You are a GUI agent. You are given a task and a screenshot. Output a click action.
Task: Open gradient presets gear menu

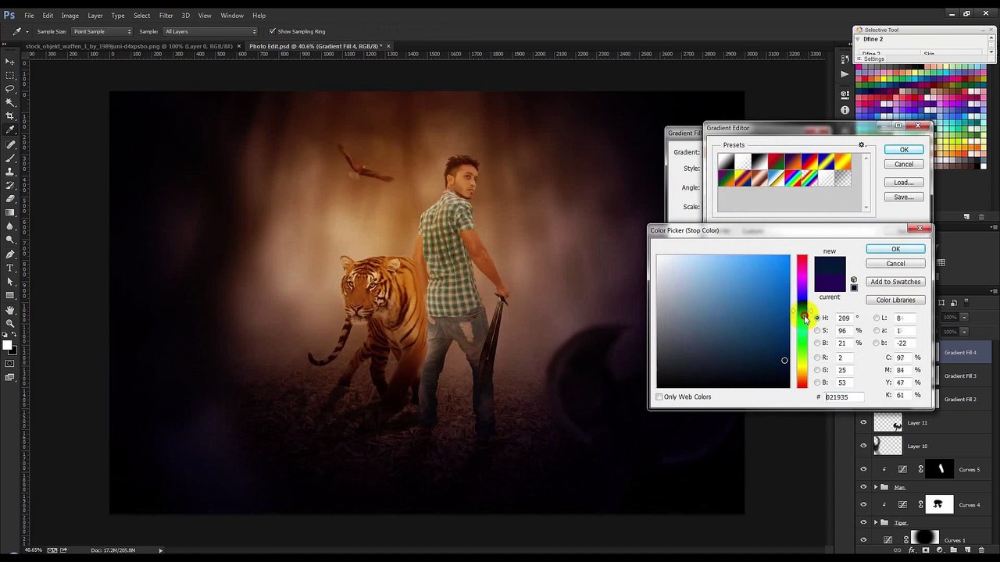point(862,145)
